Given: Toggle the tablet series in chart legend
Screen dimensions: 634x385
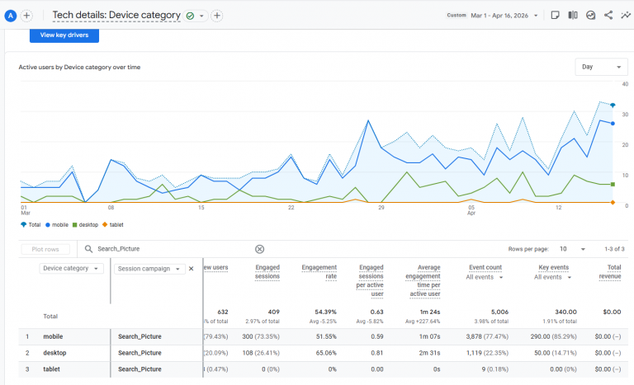Looking at the screenshot, I should pyautogui.click(x=113, y=224).
